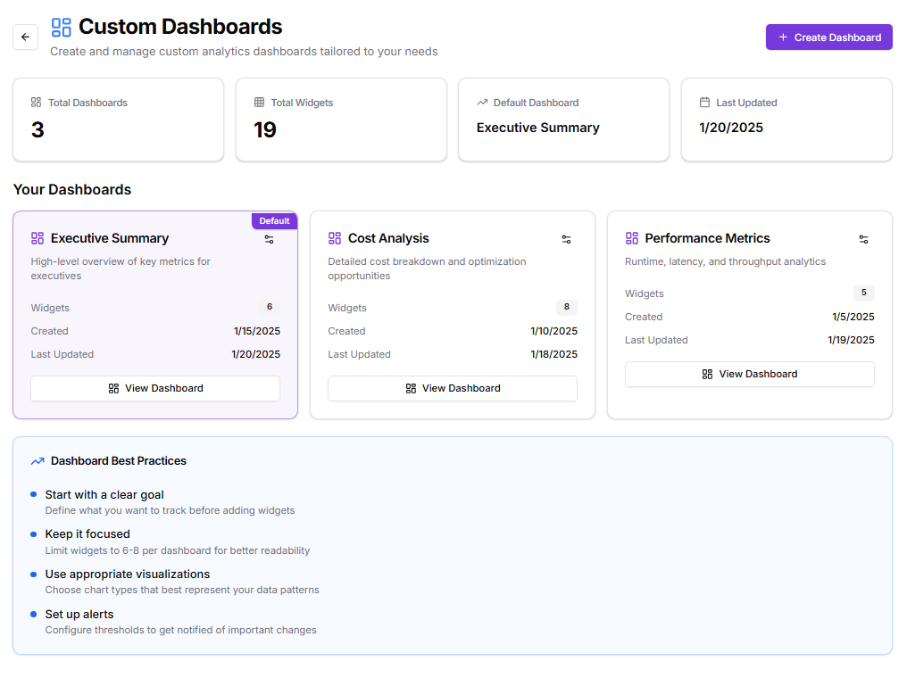This screenshot has height=686, width=907.
Task: Open settings sliders on Cost Analysis card
Action: (566, 239)
